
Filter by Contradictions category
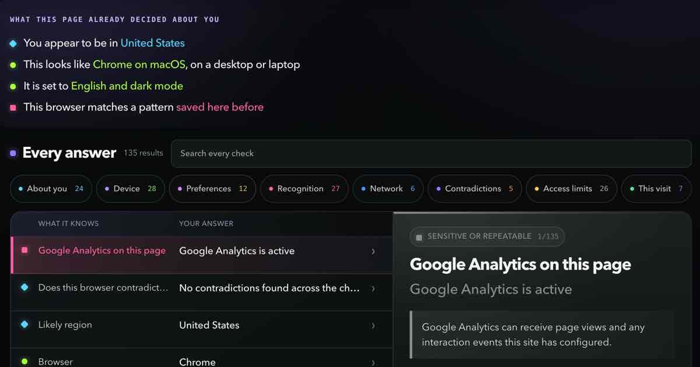475,189
